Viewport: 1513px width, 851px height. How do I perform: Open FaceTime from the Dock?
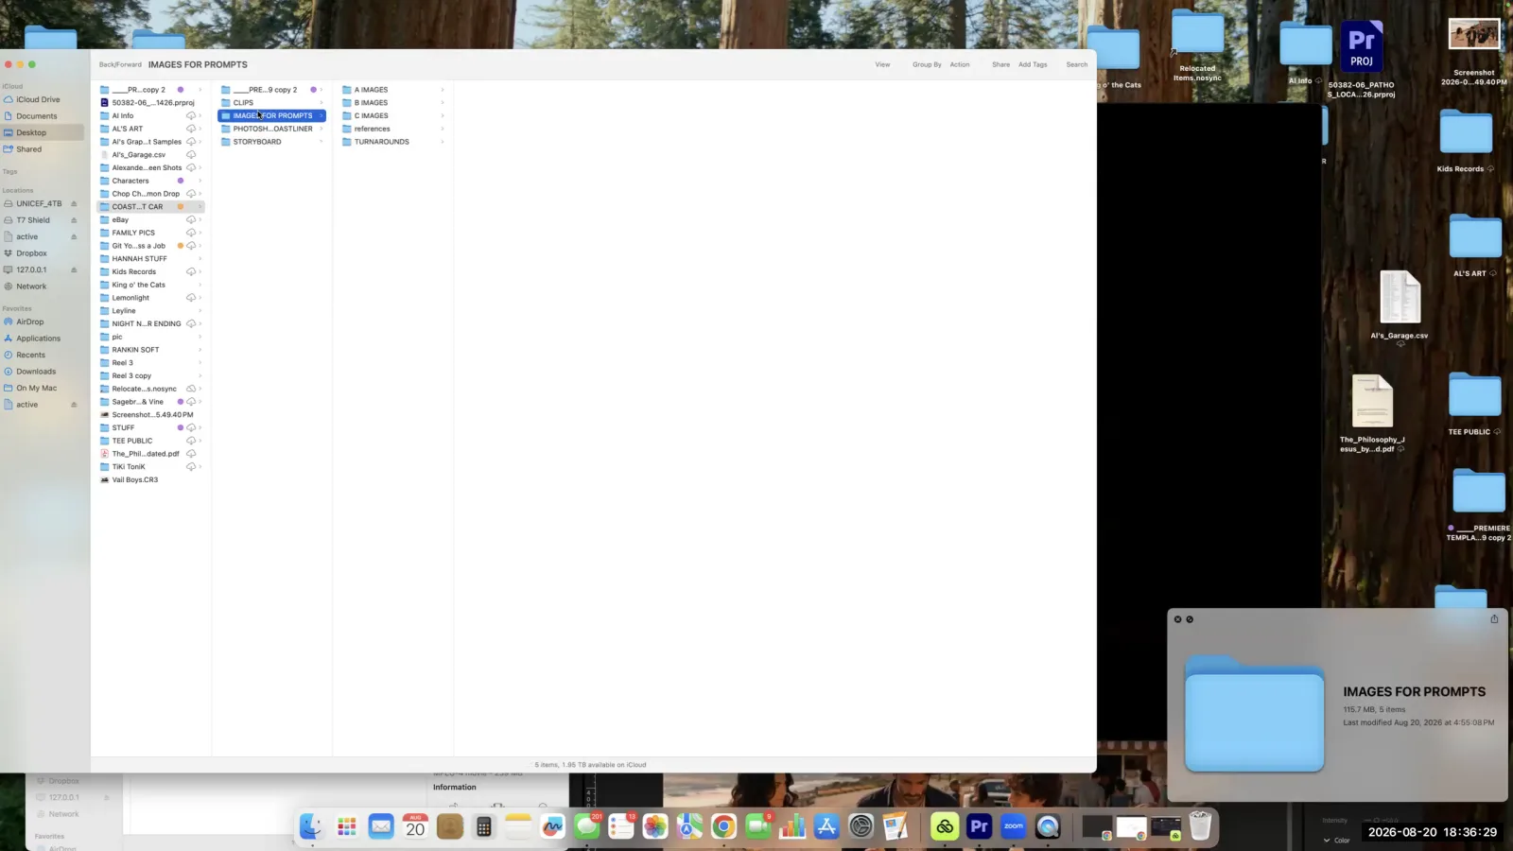click(758, 826)
